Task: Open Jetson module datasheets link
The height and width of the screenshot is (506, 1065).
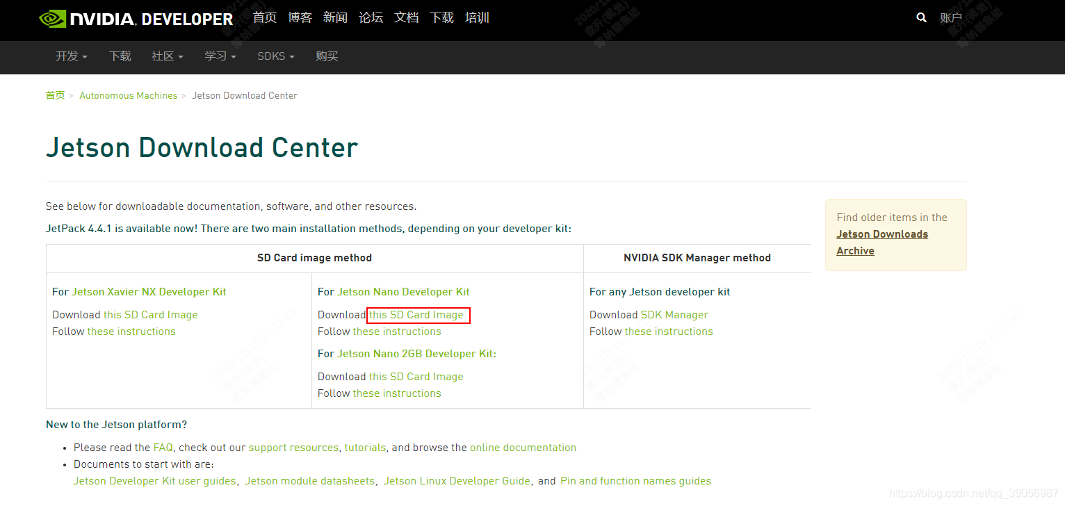Action: [x=309, y=481]
